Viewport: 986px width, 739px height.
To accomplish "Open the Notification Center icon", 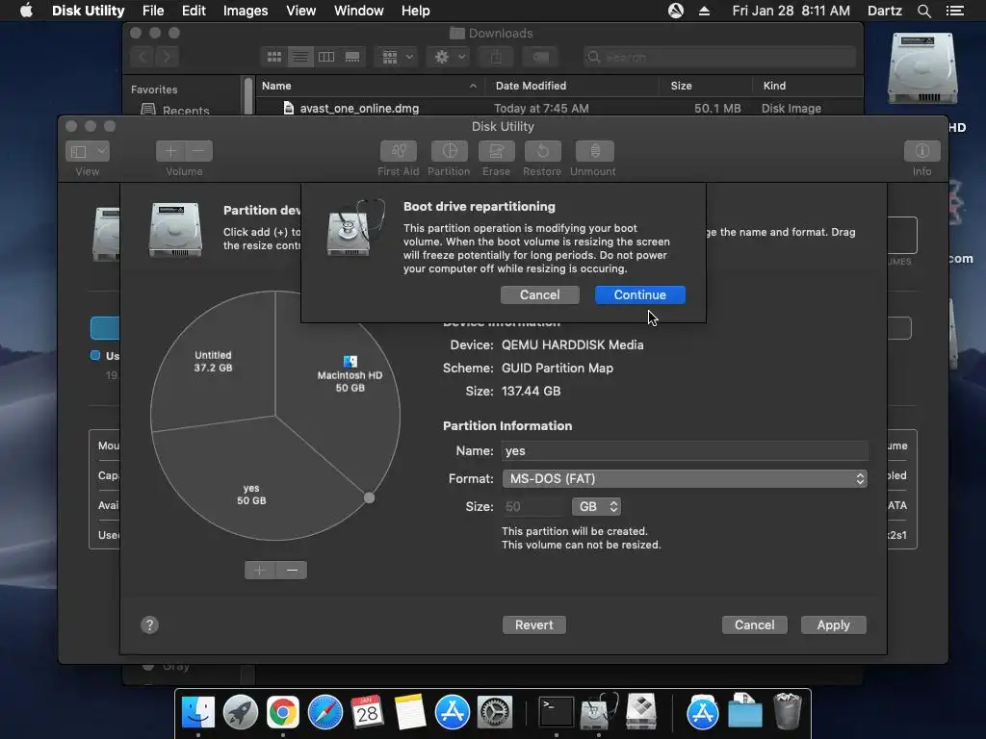I will (954, 11).
